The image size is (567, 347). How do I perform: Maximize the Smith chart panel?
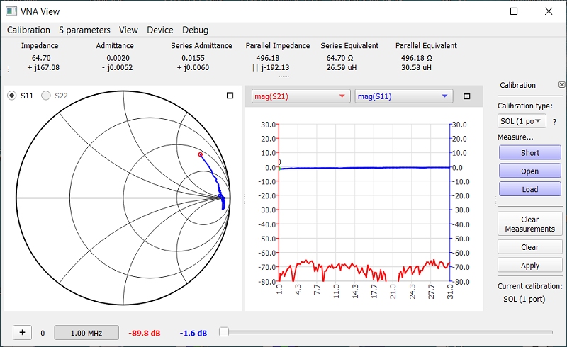click(x=230, y=96)
